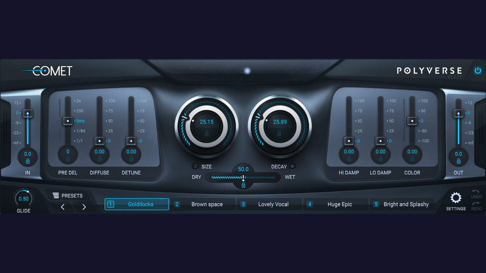Click the LO DAMP slider handle
This screenshot has height=273, width=486.
pos(380,141)
